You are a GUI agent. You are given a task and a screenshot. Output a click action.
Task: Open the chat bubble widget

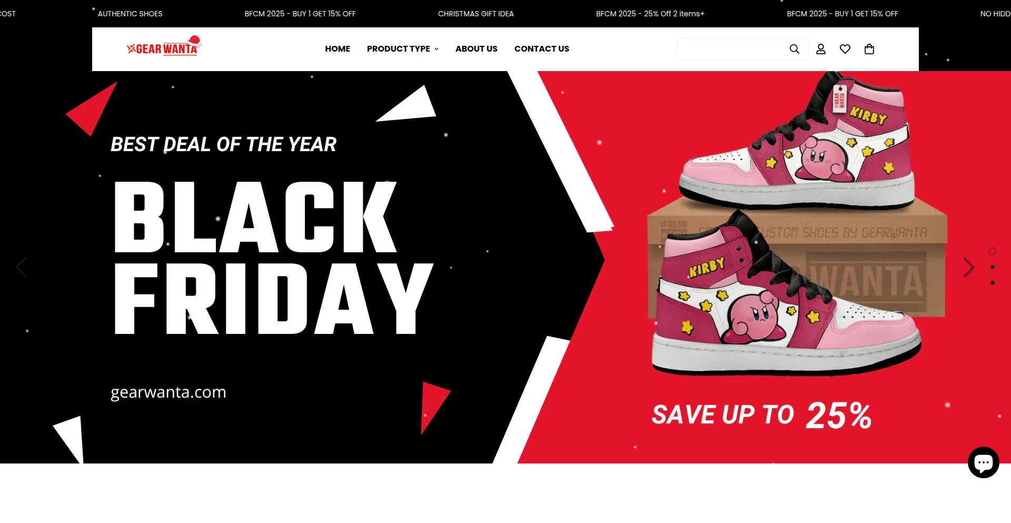pos(983,462)
